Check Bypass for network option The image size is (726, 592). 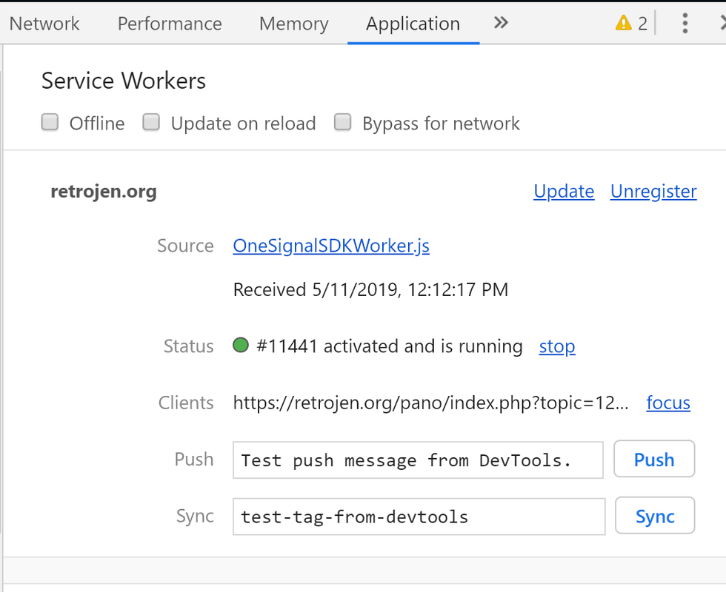coord(342,123)
